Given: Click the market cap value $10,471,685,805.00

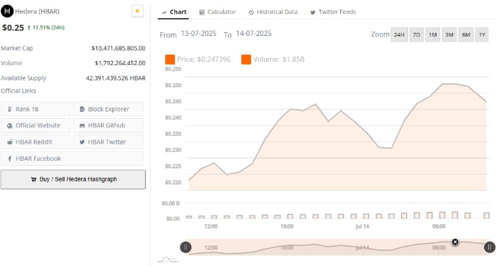Looking at the screenshot, I should [x=118, y=48].
